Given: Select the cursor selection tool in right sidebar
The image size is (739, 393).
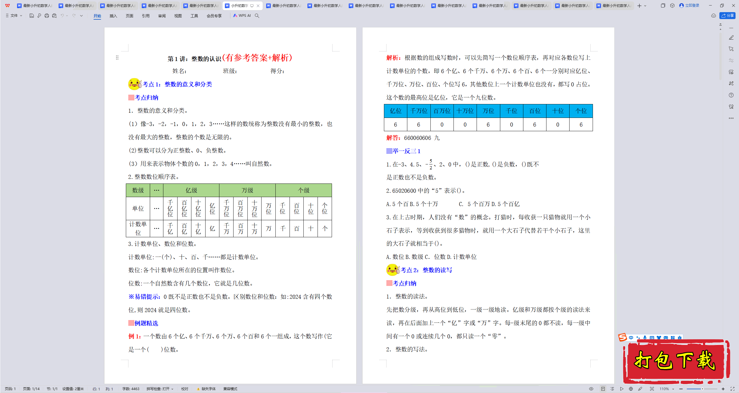Looking at the screenshot, I should click(x=731, y=49).
